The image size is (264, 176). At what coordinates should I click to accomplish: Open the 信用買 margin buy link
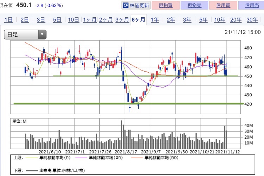[223, 5]
